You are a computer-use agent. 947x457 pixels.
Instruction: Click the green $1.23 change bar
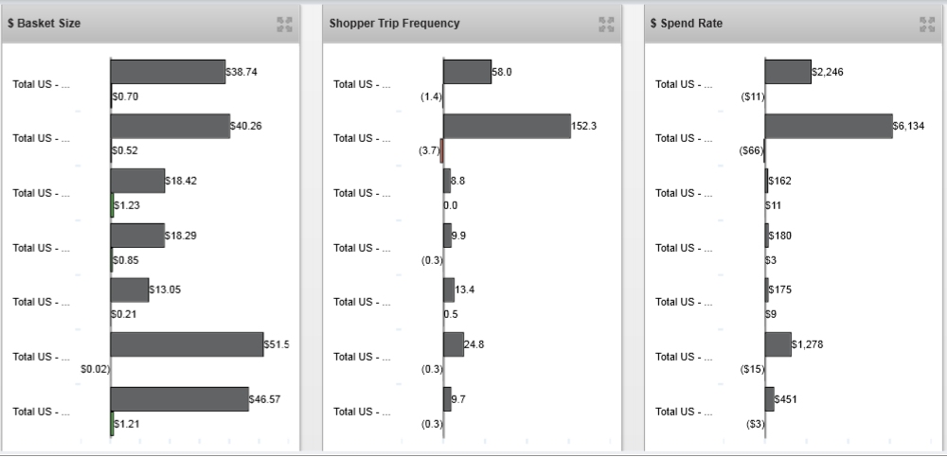112,205
